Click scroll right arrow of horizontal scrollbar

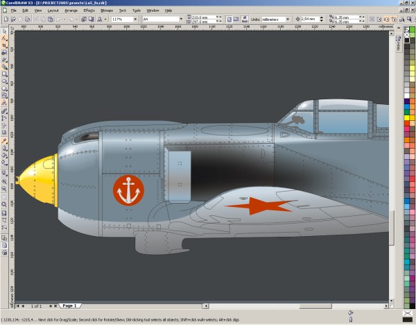click(386, 306)
